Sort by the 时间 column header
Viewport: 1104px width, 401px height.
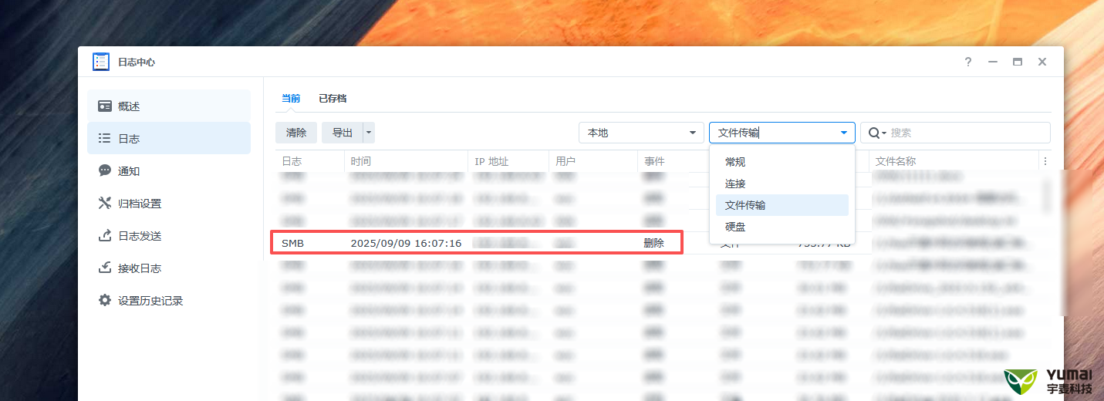point(406,161)
